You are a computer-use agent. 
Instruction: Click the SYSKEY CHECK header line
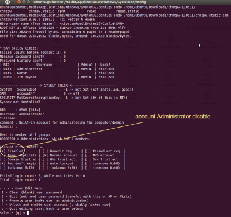[58, 85]
